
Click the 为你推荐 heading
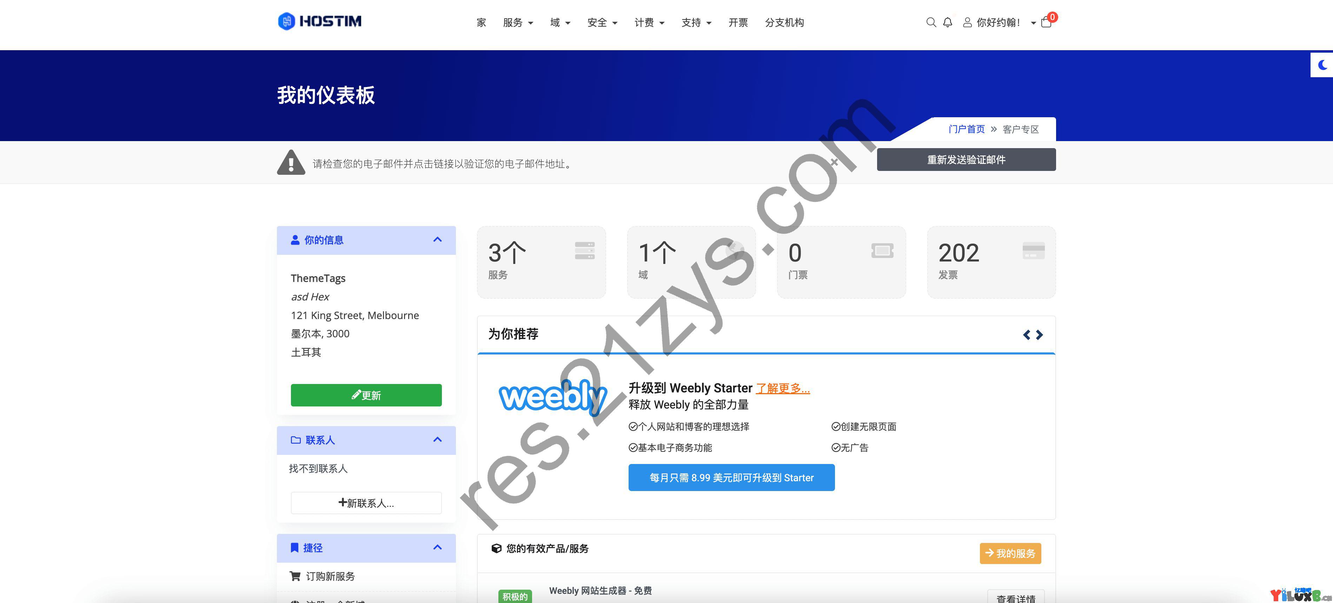coord(513,334)
